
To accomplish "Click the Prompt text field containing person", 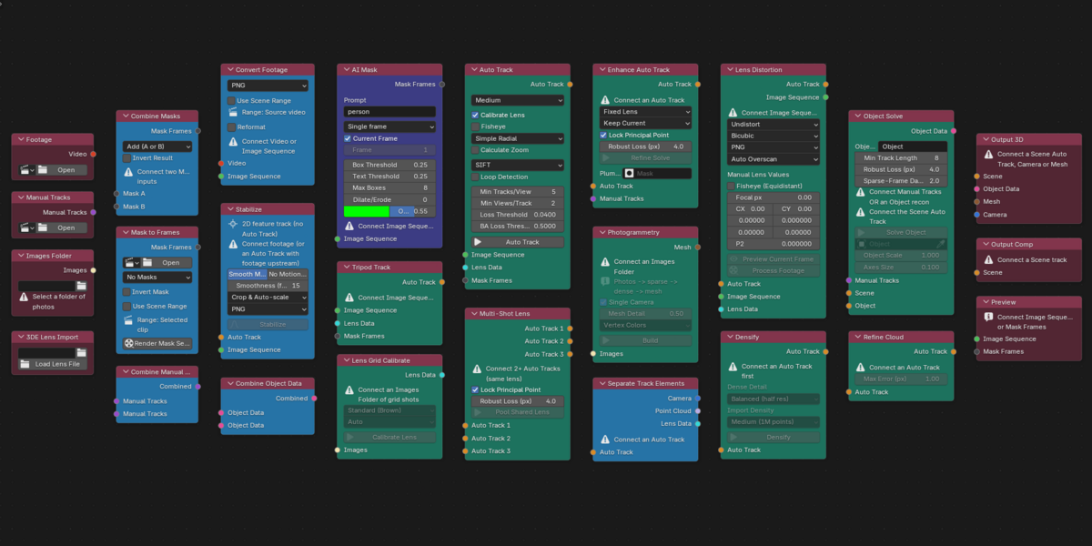I will pyautogui.click(x=389, y=112).
